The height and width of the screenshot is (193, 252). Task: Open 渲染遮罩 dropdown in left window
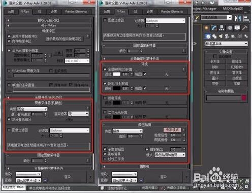click(78, 114)
